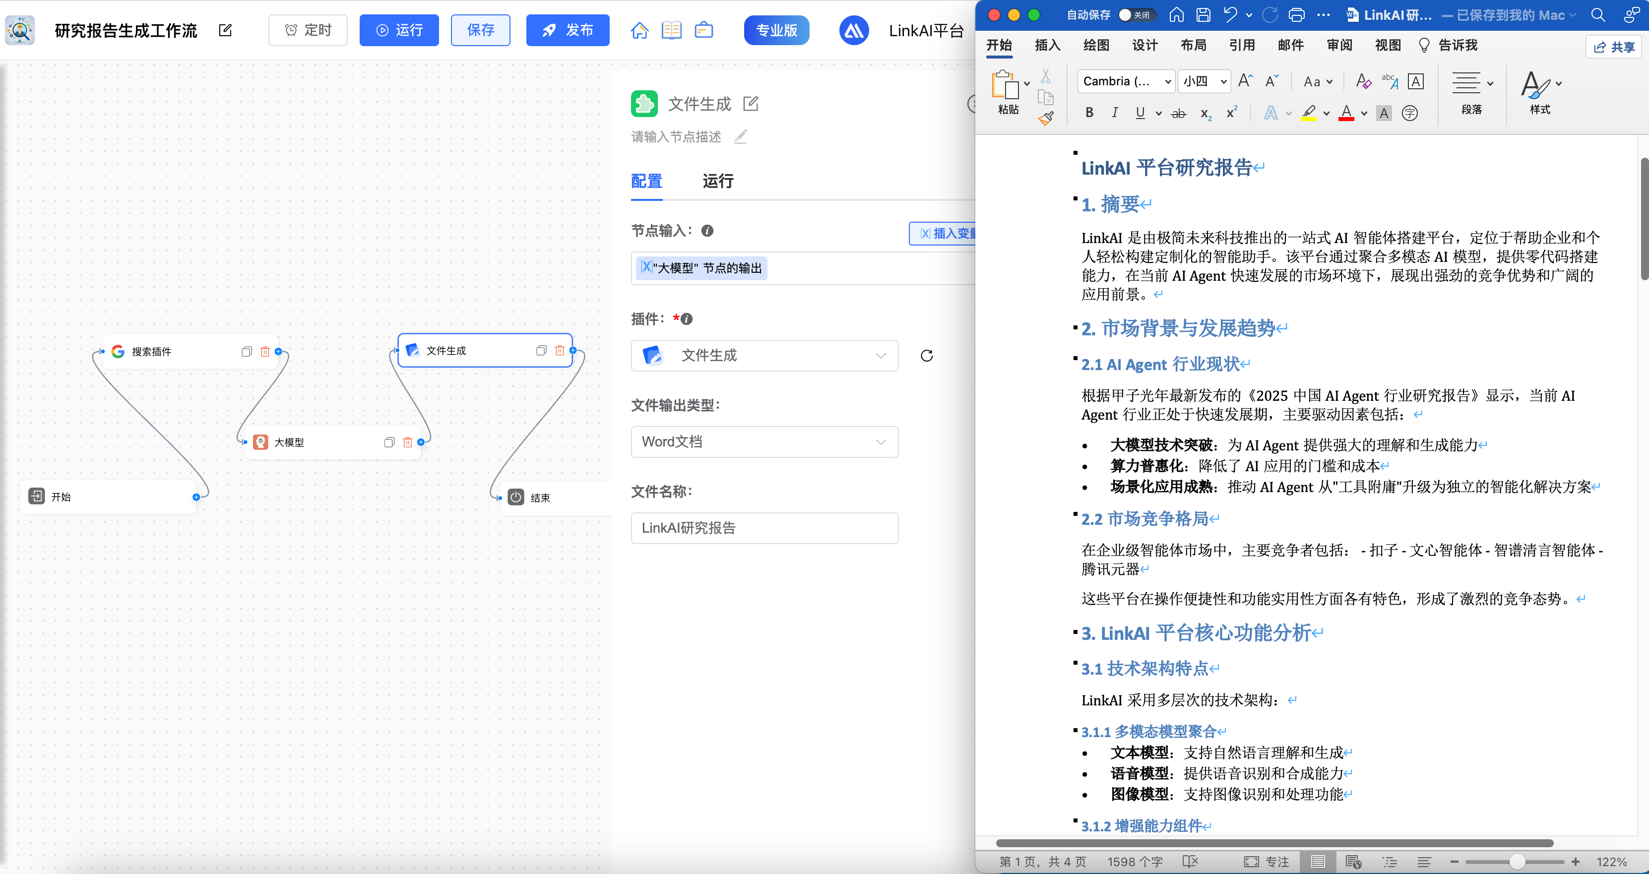Edit the node description pencil icon
The width and height of the screenshot is (1649, 874).
741,136
